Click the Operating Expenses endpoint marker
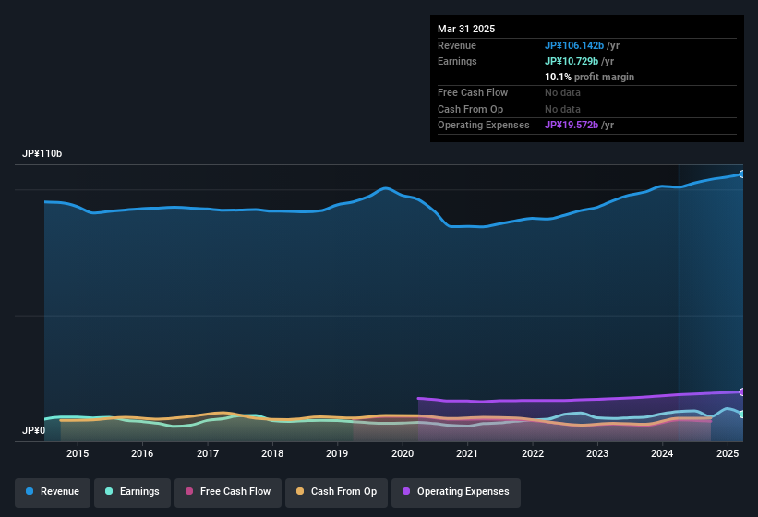Viewport: 758px width, 517px height. pyautogui.click(x=742, y=391)
